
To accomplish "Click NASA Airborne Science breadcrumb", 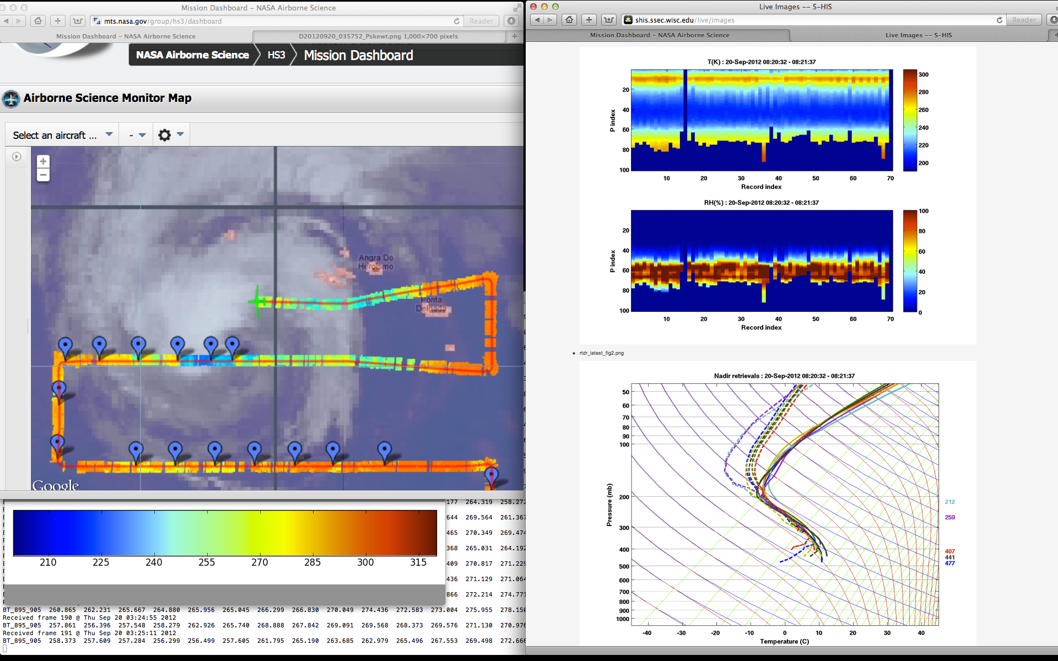I will tap(192, 55).
